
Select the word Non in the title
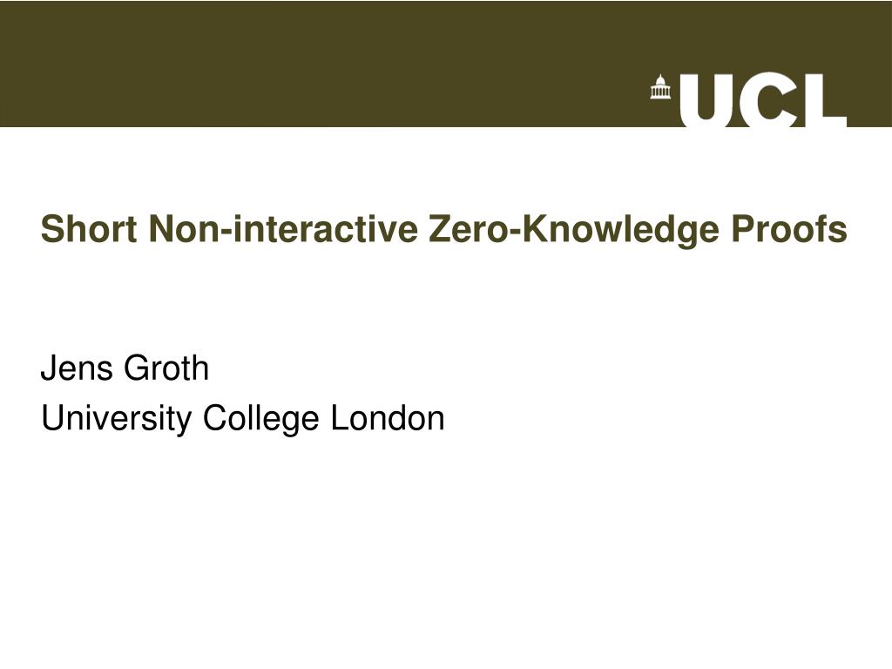tap(183, 229)
